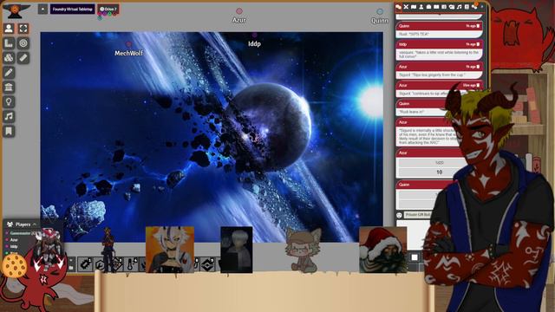The height and width of the screenshot is (312, 555).
Task: Toggle the fullscreen select tool
Action: click(x=23, y=29)
